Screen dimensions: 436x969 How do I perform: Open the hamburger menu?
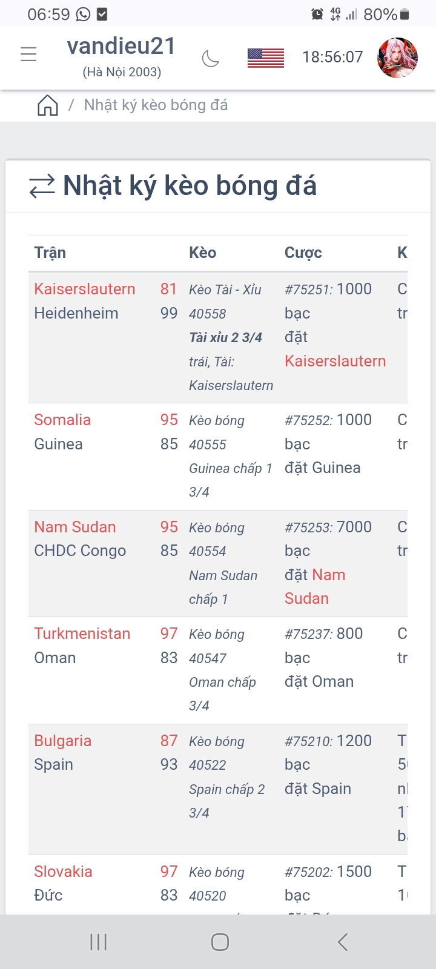coord(28,55)
